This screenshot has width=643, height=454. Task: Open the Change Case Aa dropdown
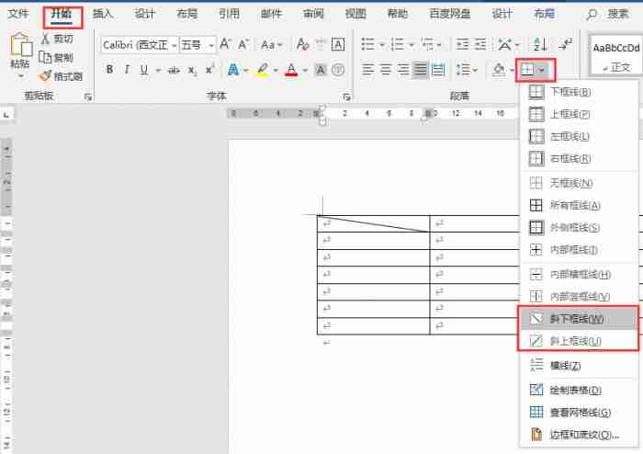271,44
